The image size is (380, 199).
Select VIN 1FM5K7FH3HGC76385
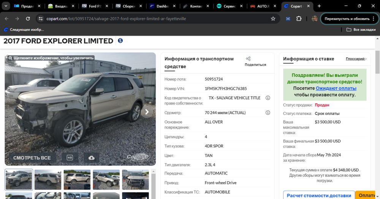(226, 88)
